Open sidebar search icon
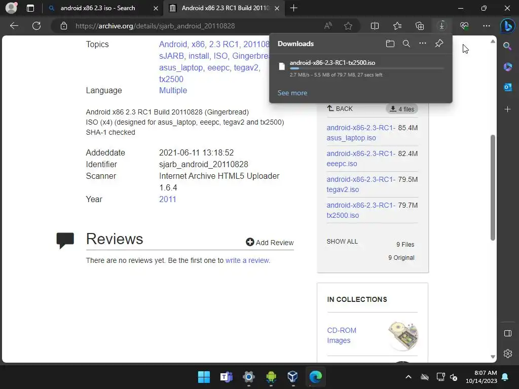This screenshot has width=519, height=389. pos(507,46)
